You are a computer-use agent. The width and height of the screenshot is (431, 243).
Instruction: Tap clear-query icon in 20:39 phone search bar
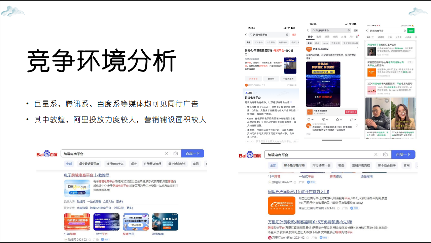[349, 30]
